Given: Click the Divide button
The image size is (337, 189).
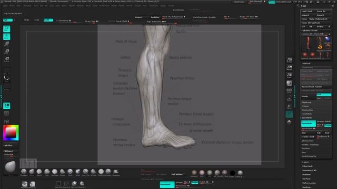Looking at the screenshot, I should pyautogui.click(x=308, y=97).
